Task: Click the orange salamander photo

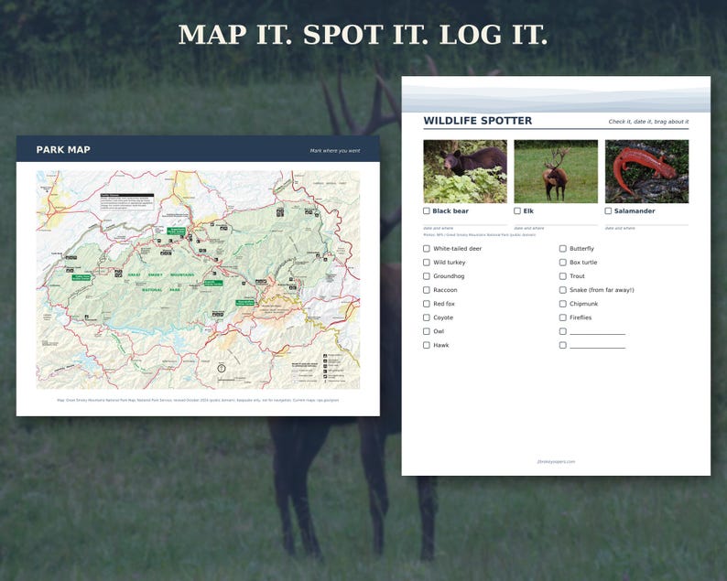Action: tap(646, 171)
